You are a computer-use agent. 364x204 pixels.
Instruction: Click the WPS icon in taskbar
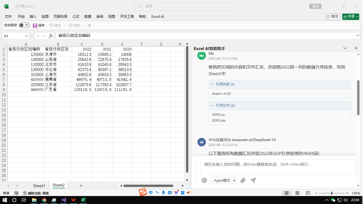click(x=73, y=200)
